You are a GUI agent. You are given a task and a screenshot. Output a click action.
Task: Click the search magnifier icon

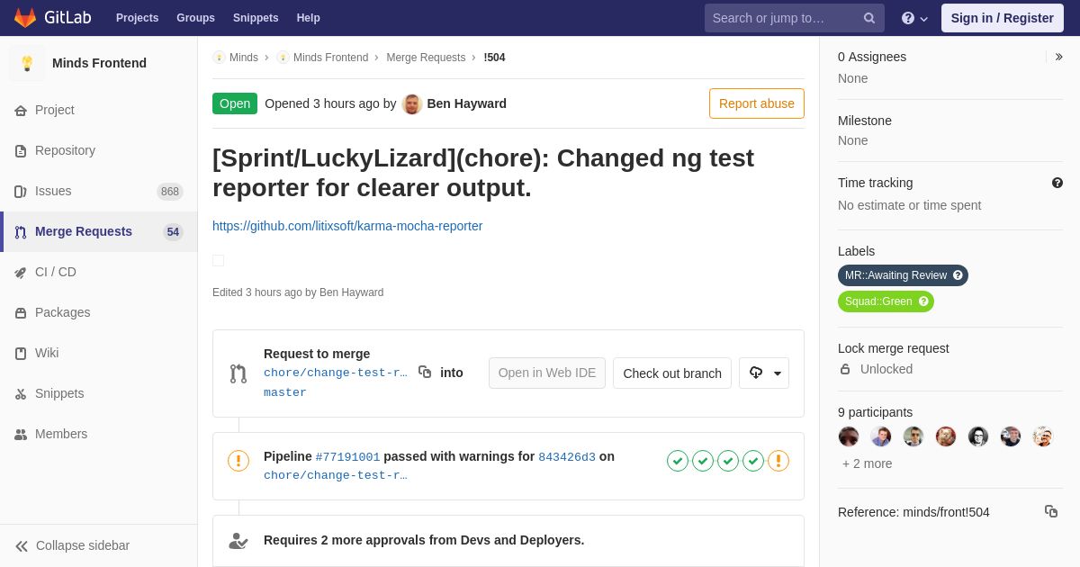click(x=868, y=18)
